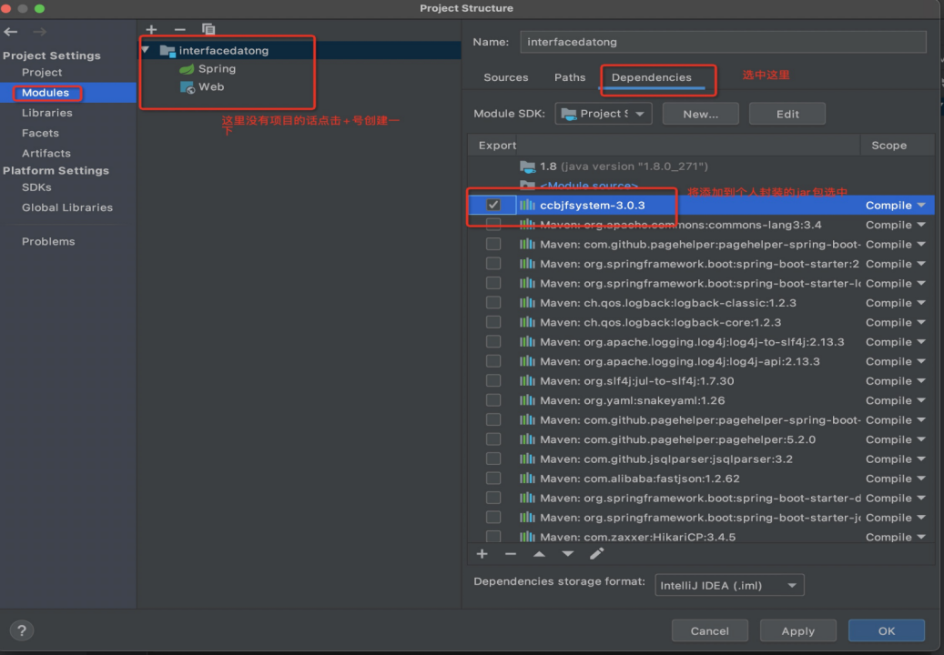
Task: Click the forward navigation arrow
Action: (40, 31)
